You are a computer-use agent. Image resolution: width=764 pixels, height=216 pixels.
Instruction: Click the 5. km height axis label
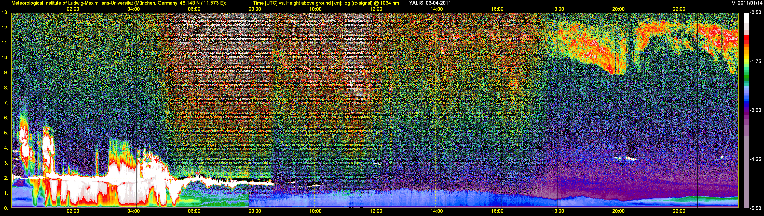click(x=6, y=133)
